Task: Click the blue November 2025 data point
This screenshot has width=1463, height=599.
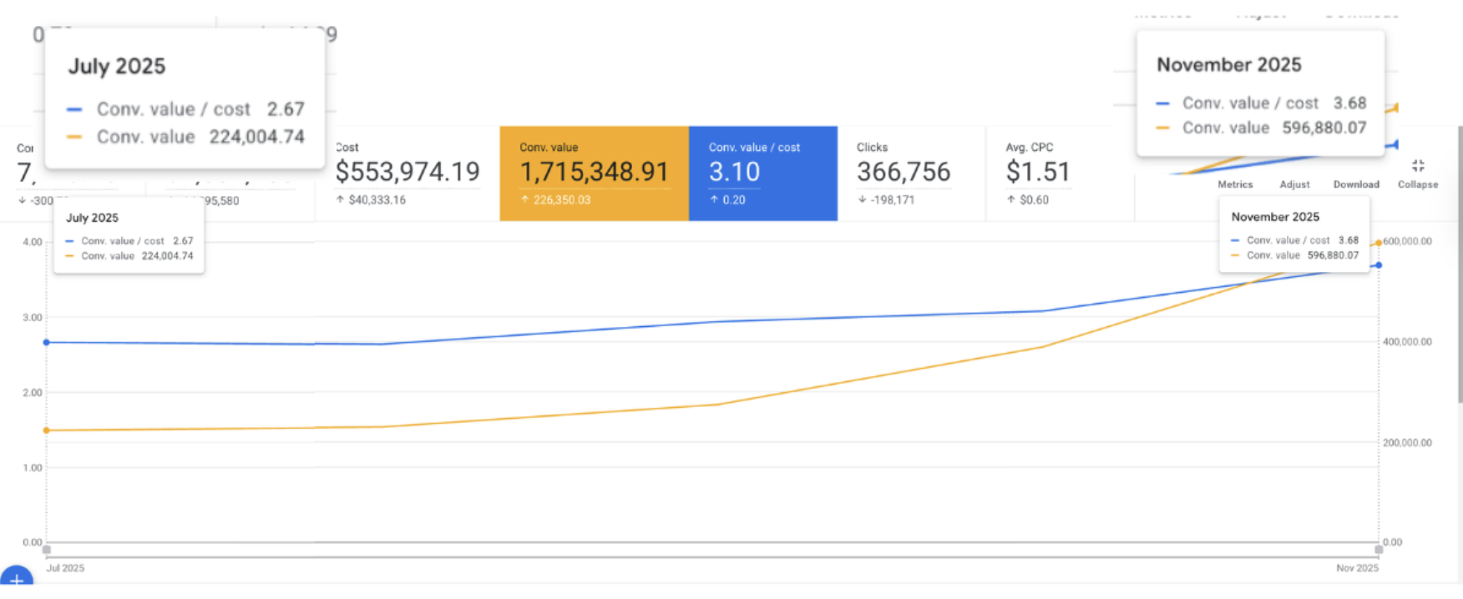Action: tap(1379, 265)
